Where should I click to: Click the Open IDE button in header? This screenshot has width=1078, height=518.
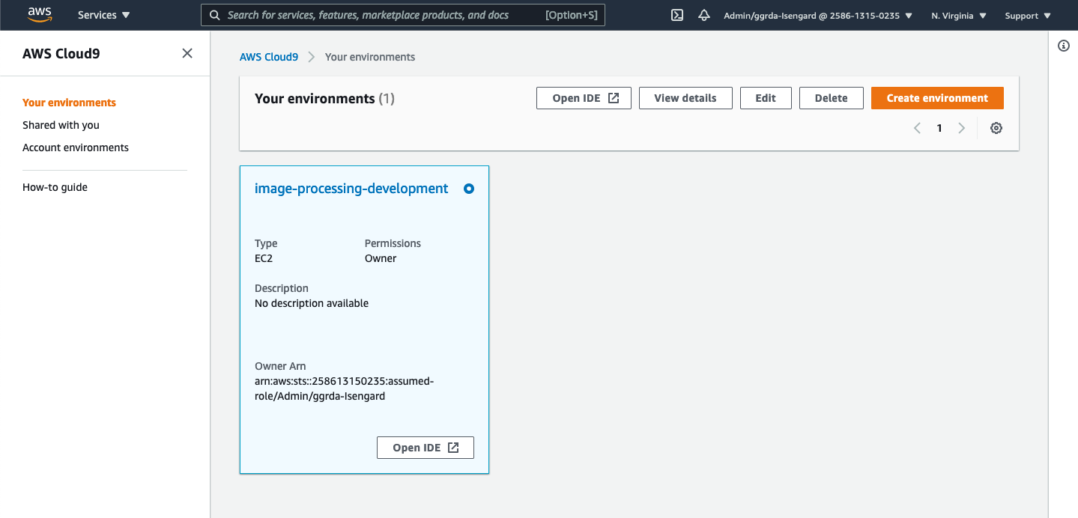(x=584, y=98)
